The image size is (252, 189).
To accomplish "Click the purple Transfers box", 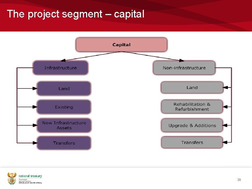I will pyautogui.click(x=64, y=143).
